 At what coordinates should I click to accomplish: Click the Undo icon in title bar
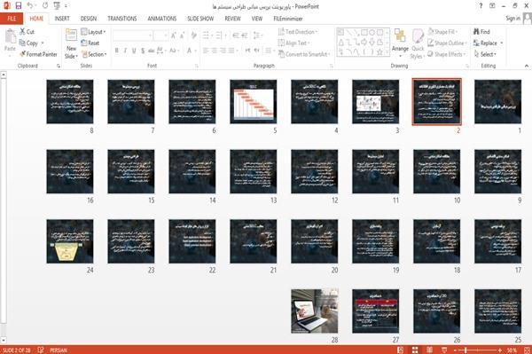[30, 5]
